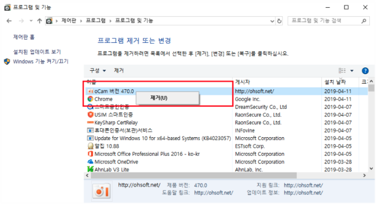Viewport: 376px width, 204px height.
Task: Open help with the blue question mark icon
Action: point(365,71)
